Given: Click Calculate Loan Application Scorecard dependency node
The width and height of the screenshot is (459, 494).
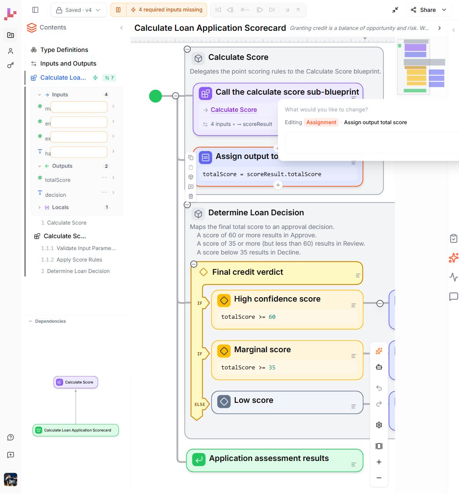Looking at the screenshot, I should 76,430.
